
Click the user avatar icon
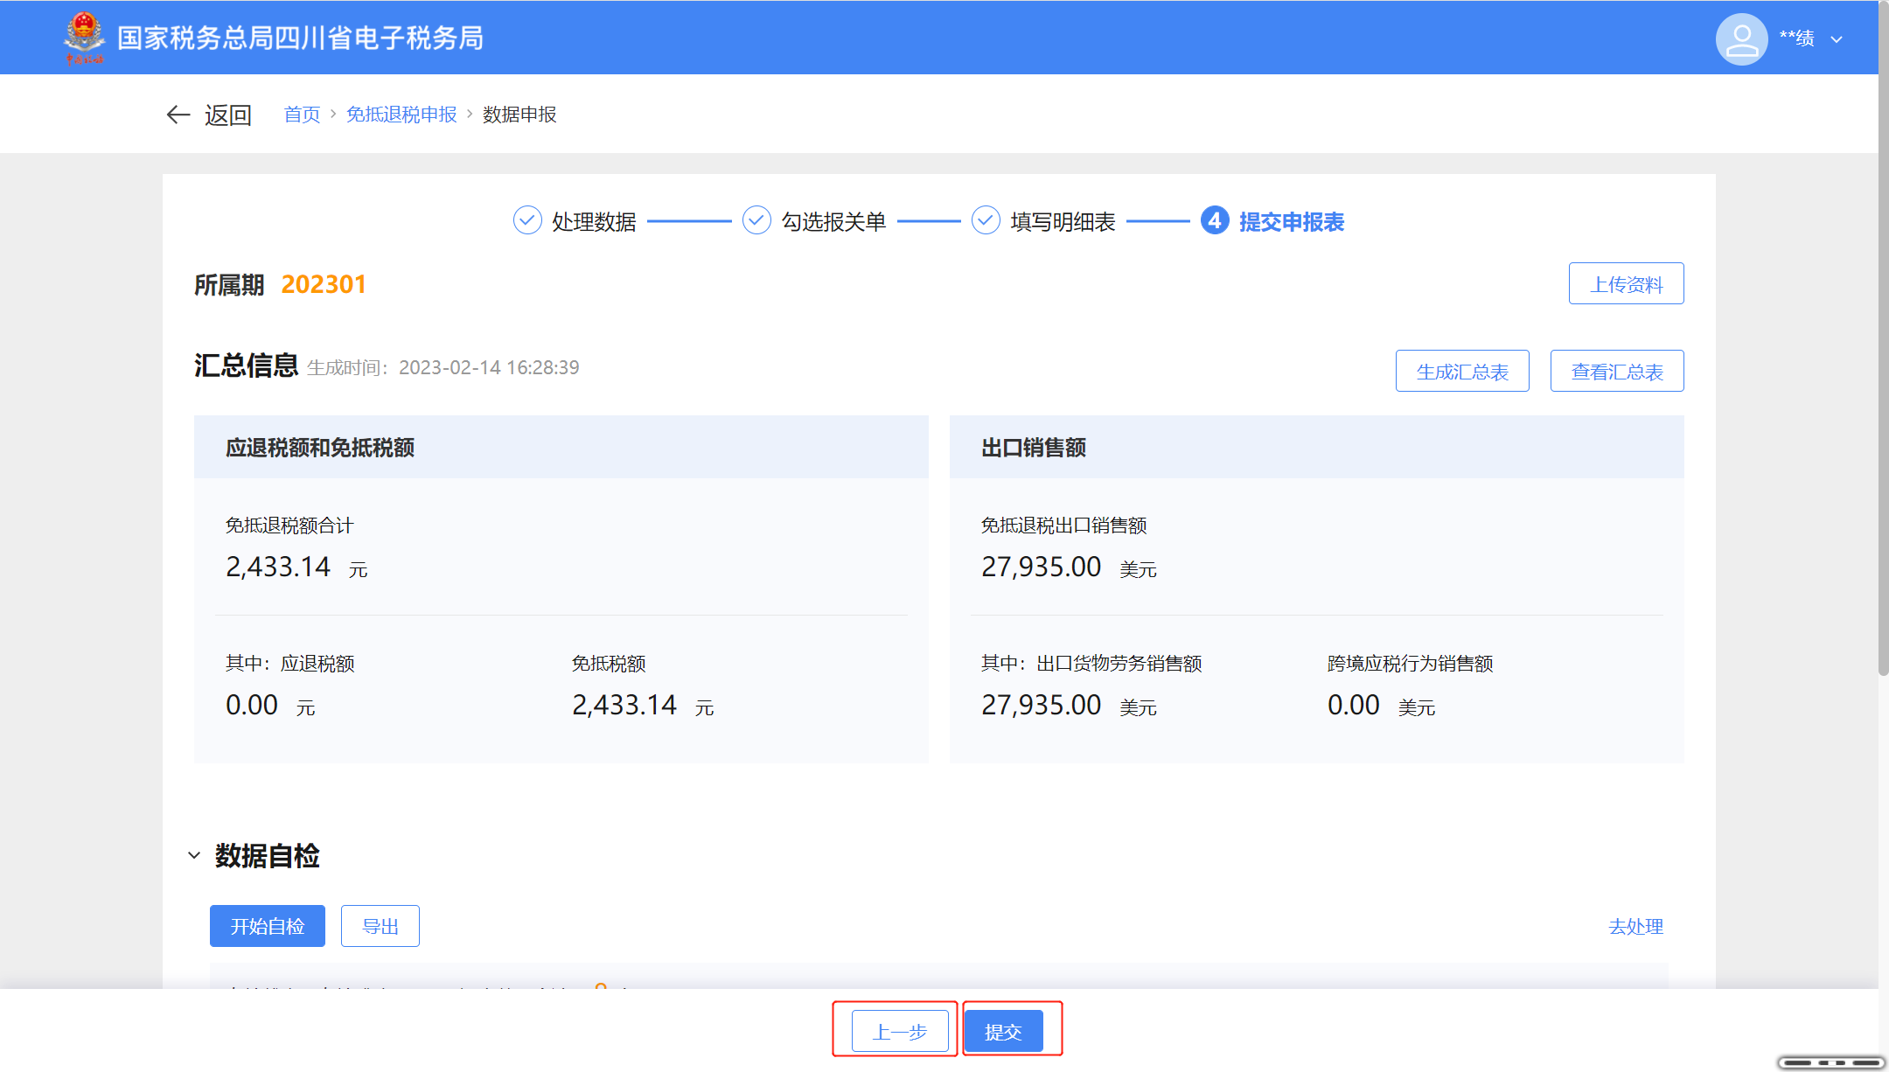pyautogui.click(x=1740, y=38)
